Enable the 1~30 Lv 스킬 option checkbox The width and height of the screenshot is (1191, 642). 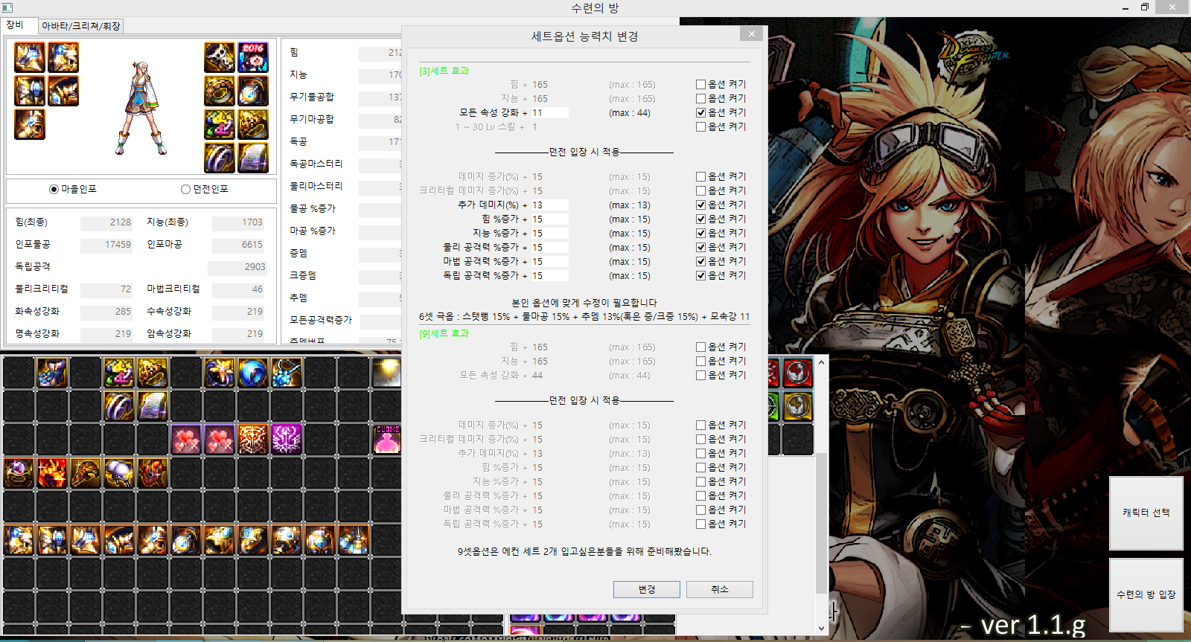tap(700, 127)
